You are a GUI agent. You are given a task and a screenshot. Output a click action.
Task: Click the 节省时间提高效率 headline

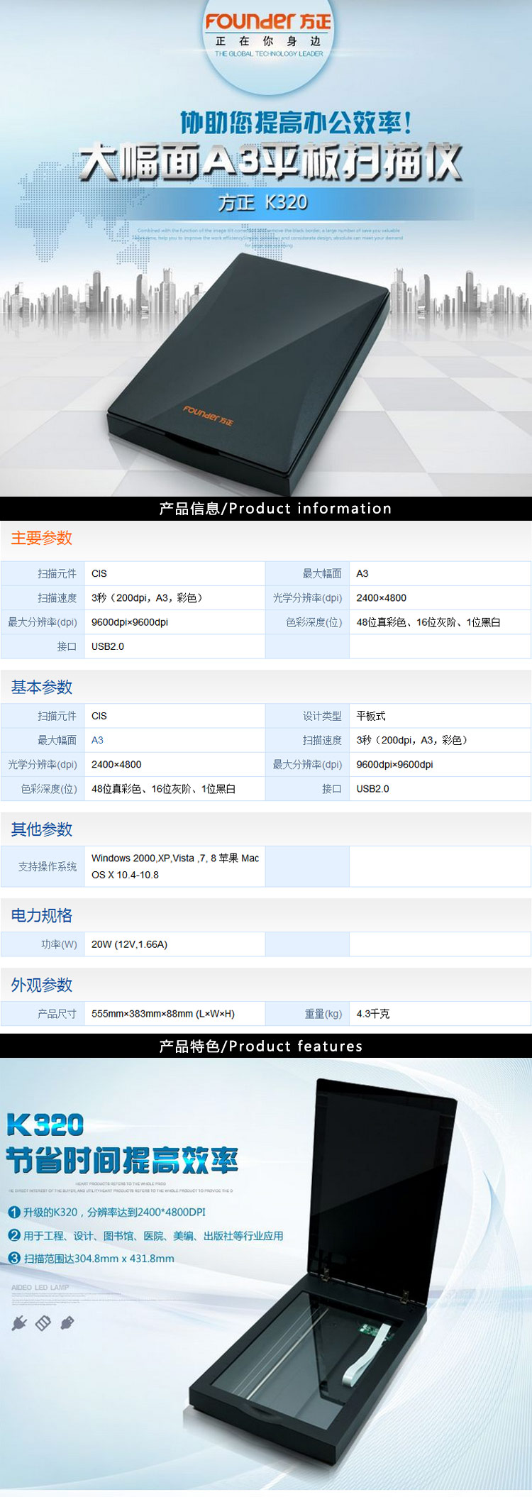pos(122,1161)
